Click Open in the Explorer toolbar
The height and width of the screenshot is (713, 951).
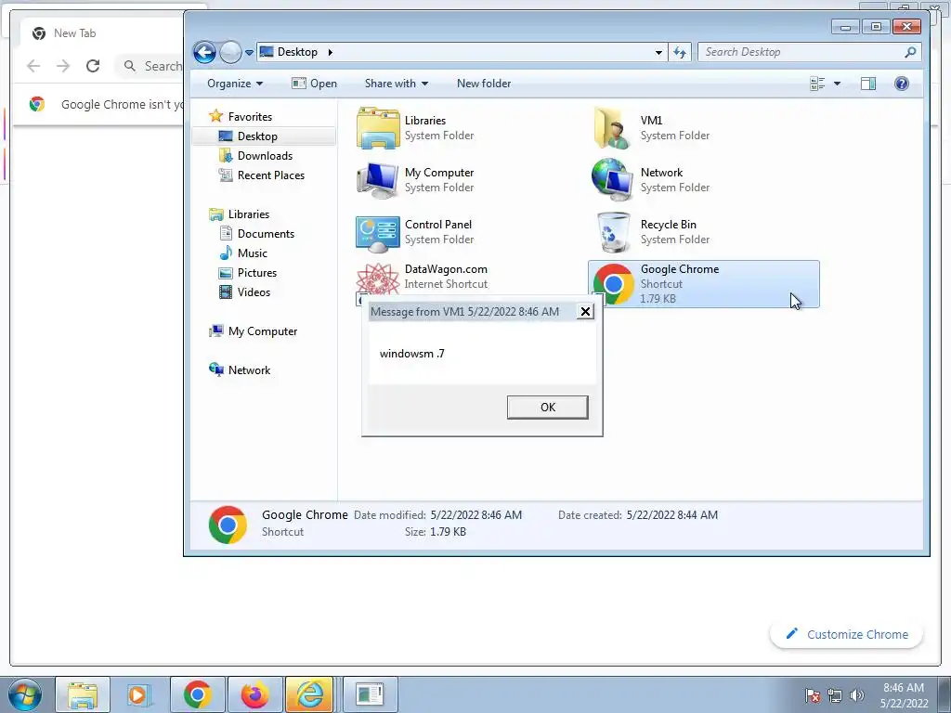pos(314,84)
